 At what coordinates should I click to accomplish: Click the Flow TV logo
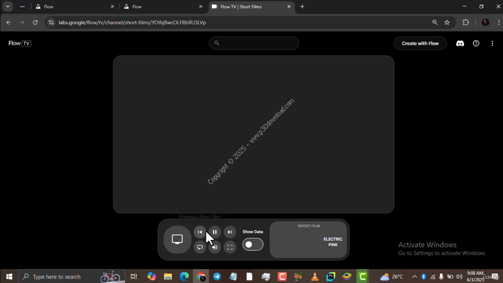pyautogui.click(x=20, y=43)
